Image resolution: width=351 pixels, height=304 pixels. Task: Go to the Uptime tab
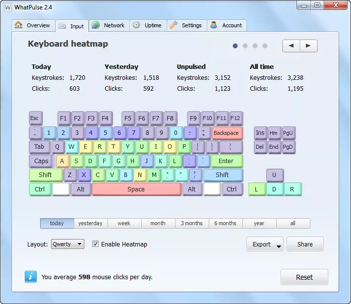(148, 25)
